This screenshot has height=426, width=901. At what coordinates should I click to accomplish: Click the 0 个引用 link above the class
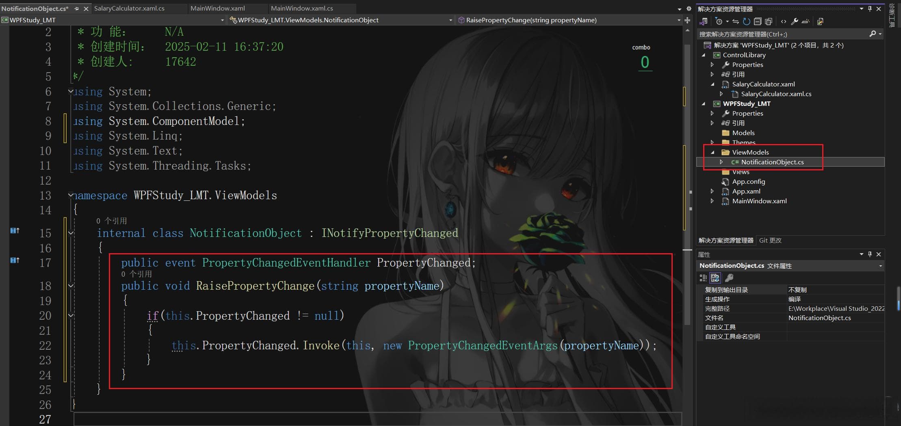pyautogui.click(x=111, y=221)
